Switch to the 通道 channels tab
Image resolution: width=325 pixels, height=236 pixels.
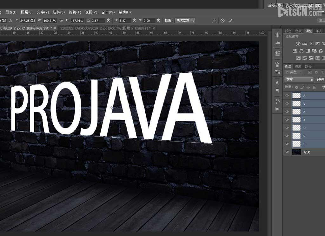click(x=298, y=66)
